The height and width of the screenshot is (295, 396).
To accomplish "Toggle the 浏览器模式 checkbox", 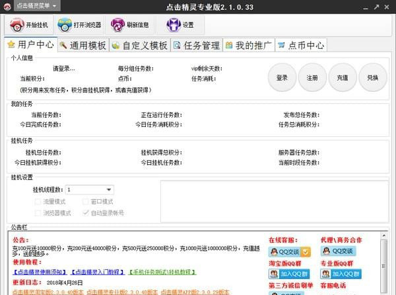I will tap(38, 213).
